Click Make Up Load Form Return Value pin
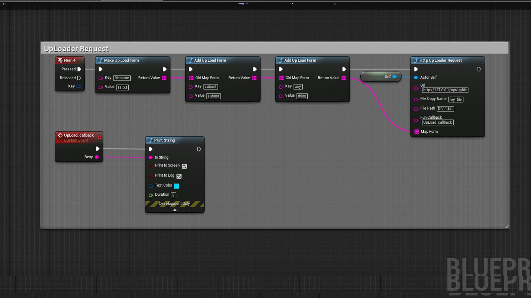 [x=164, y=78]
